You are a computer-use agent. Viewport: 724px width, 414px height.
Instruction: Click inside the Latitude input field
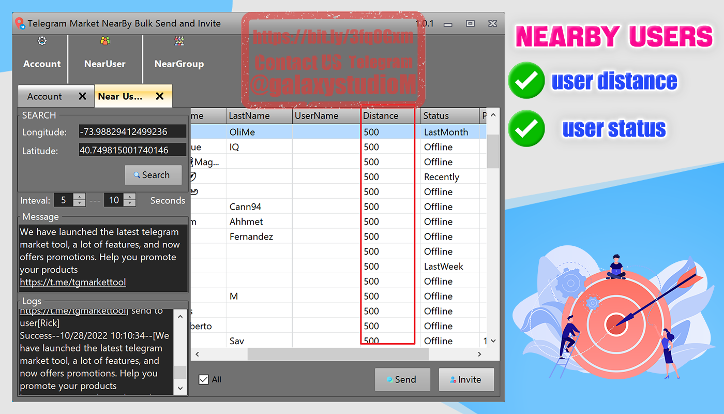[x=132, y=150]
